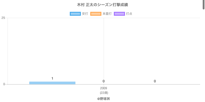Click the 2009 x-axis year label
Viewport: 205px width, 102px height.
pyautogui.click(x=104, y=88)
